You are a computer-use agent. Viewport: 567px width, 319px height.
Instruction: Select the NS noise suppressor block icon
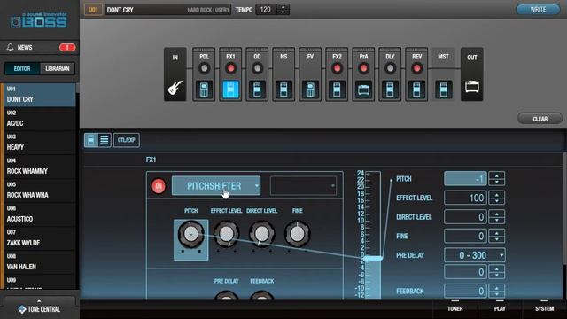click(283, 89)
